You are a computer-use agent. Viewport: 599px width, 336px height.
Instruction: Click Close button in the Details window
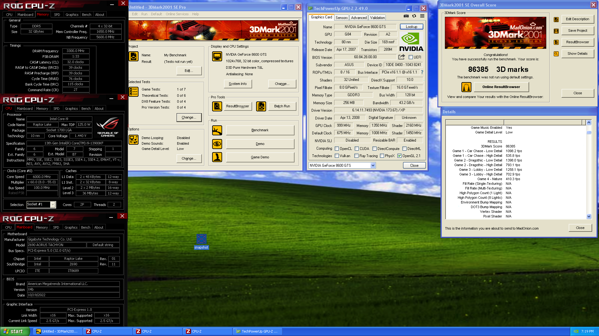coord(580,228)
